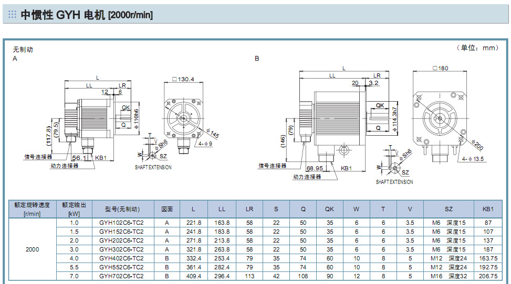Click the 4-φ13.5 hole callout

[473, 159]
